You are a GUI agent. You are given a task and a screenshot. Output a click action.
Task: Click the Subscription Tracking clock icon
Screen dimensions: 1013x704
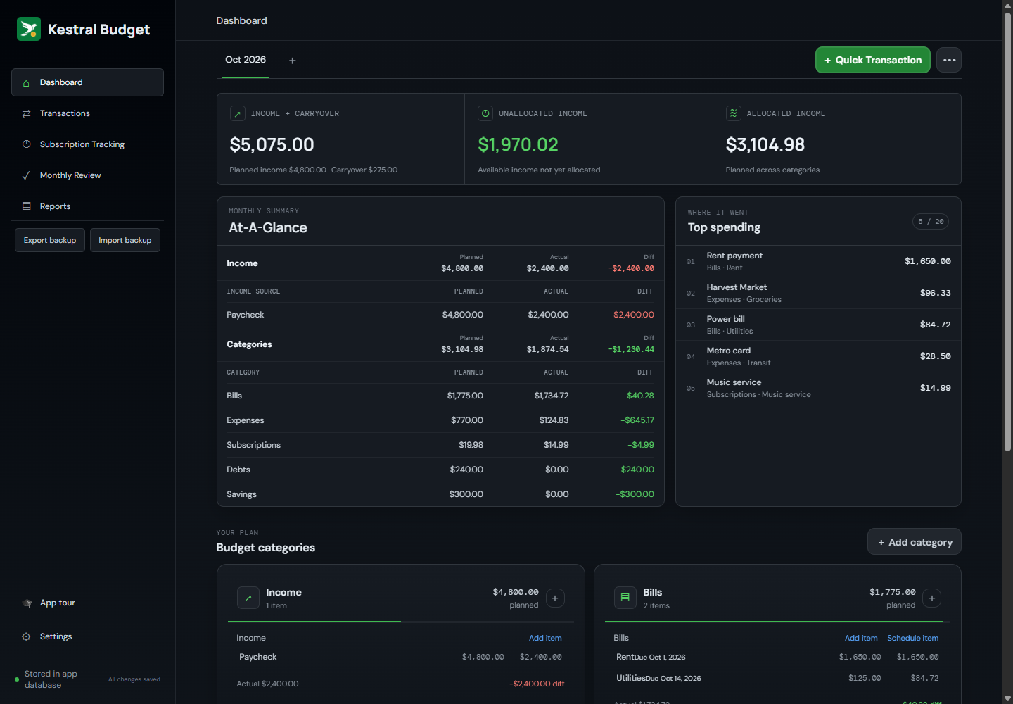click(26, 144)
